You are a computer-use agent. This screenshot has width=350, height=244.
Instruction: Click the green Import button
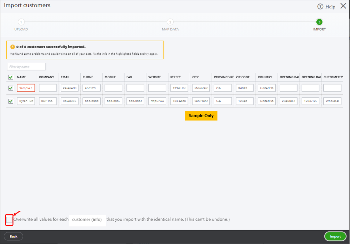pyautogui.click(x=335, y=236)
